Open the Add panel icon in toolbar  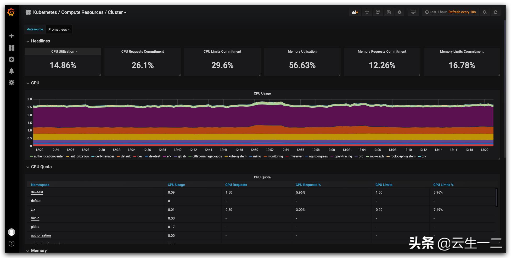(355, 12)
